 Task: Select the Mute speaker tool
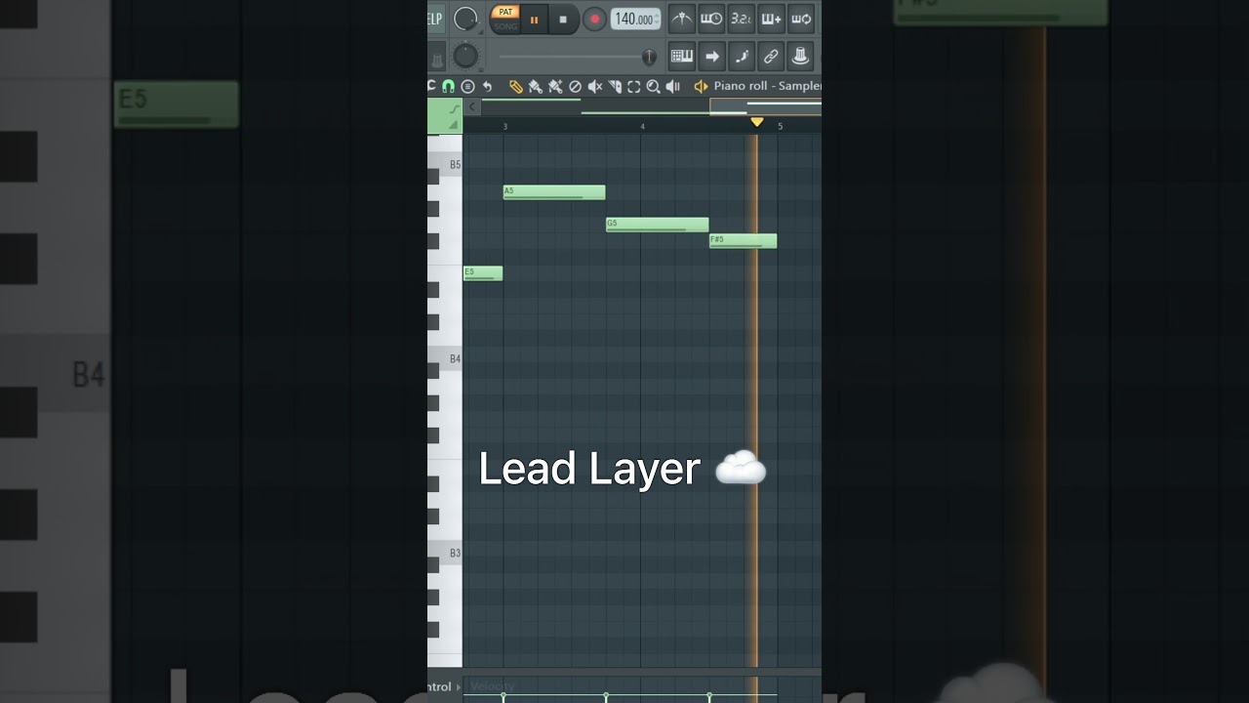[x=594, y=86]
